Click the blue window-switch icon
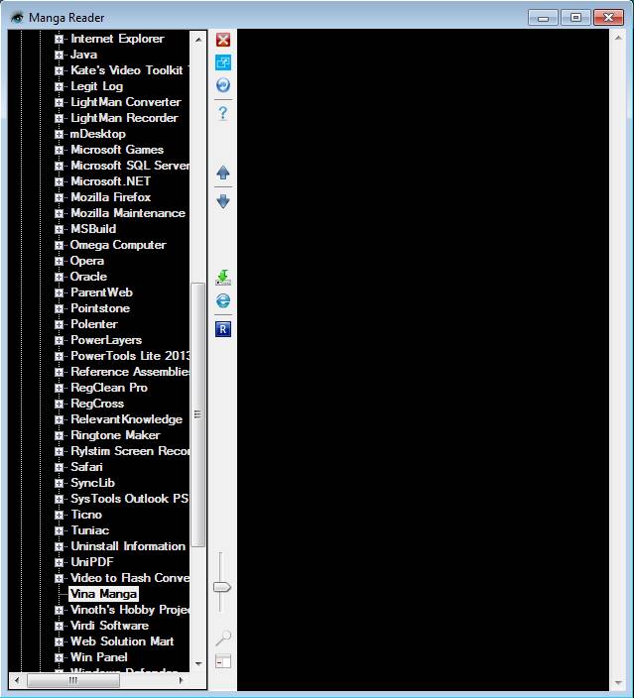 223,62
